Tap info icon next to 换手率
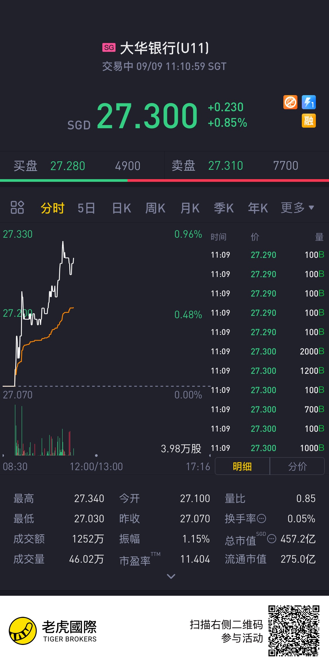 pyautogui.click(x=261, y=519)
